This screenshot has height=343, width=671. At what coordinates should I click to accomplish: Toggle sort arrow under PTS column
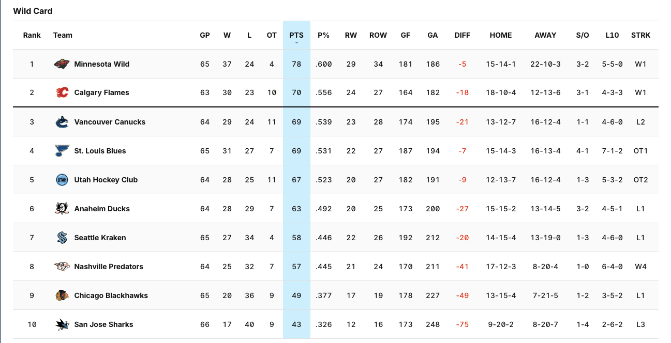pyautogui.click(x=296, y=43)
